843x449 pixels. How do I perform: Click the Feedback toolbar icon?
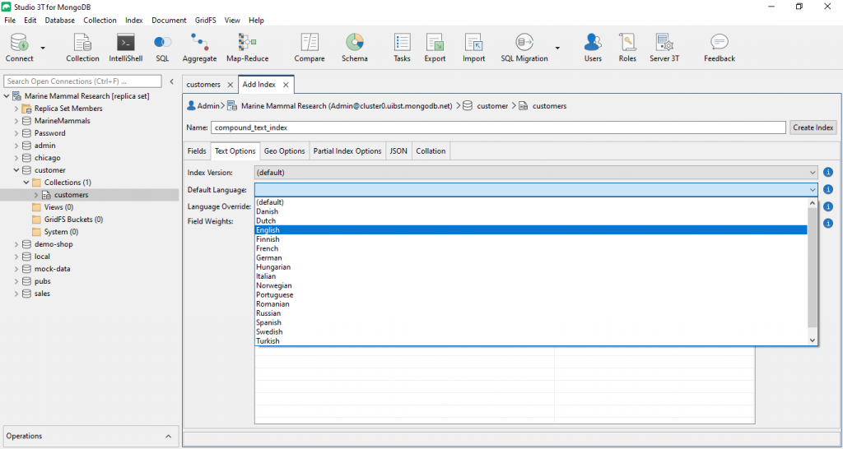[x=720, y=48]
